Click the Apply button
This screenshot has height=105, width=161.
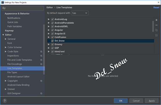tap(152, 101)
